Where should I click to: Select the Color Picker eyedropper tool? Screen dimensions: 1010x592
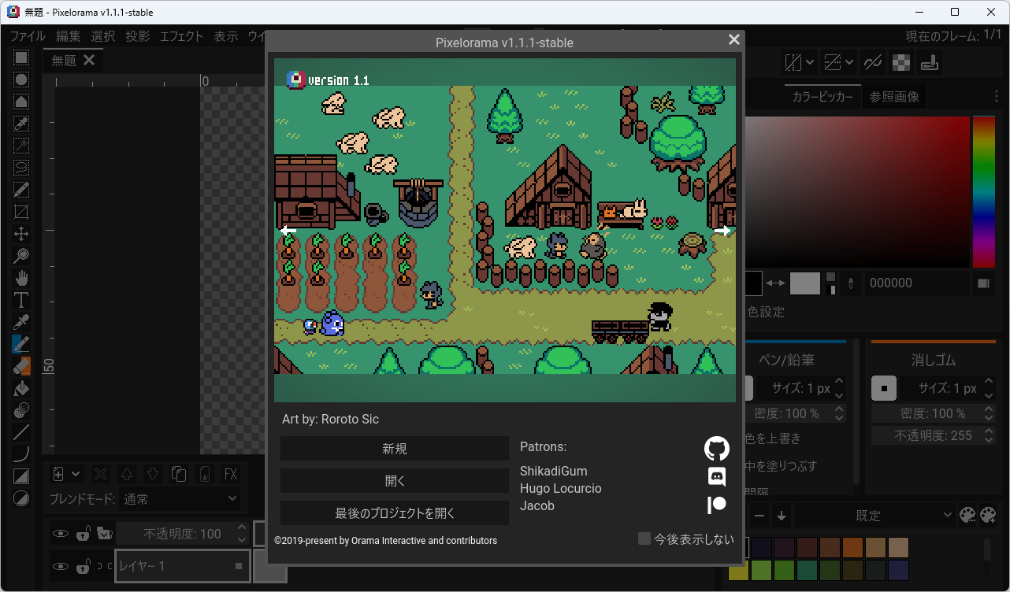click(x=21, y=322)
